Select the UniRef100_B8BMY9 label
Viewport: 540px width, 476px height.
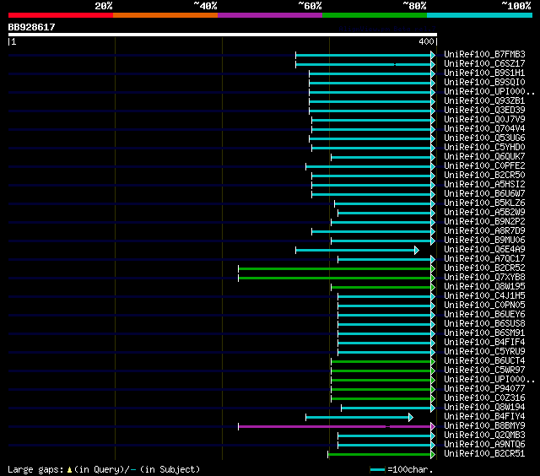pos(484,426)
